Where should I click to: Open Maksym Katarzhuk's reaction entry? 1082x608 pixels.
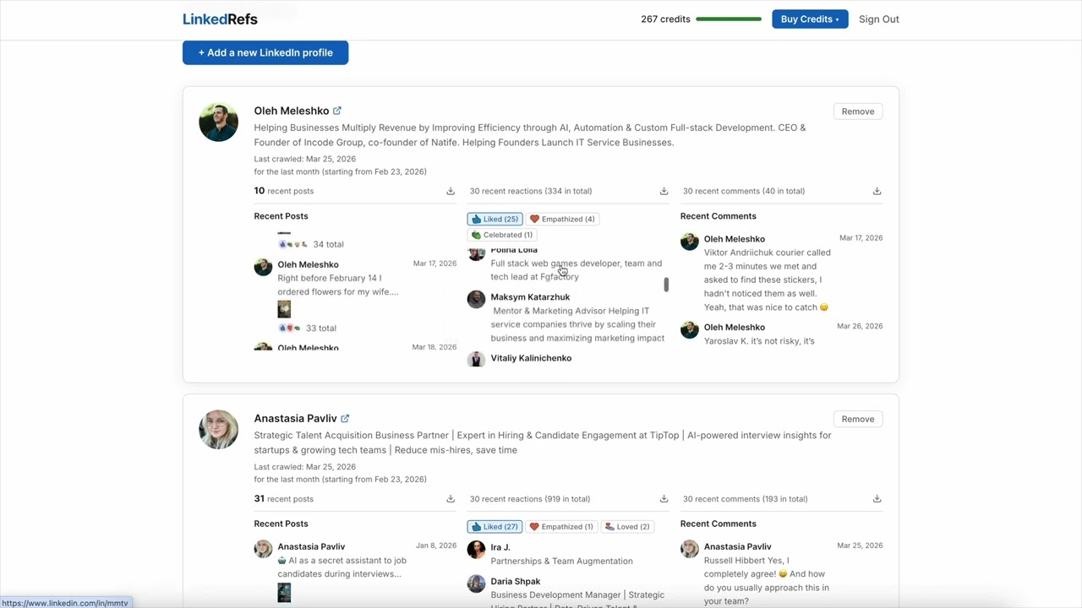(566, 318)
